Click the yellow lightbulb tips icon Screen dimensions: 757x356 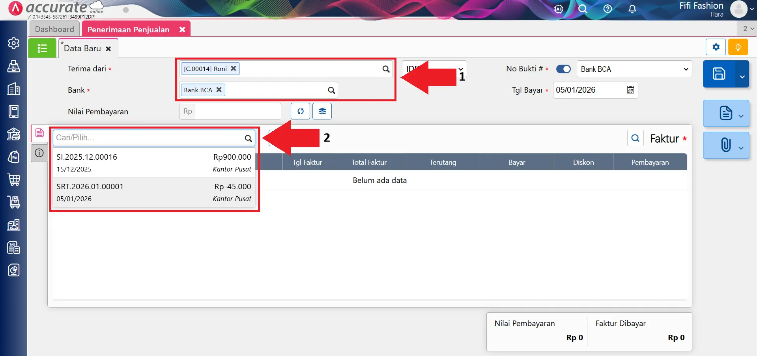738,47
